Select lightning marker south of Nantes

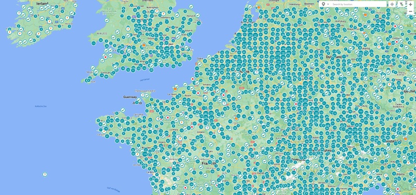tap(137, 154)
